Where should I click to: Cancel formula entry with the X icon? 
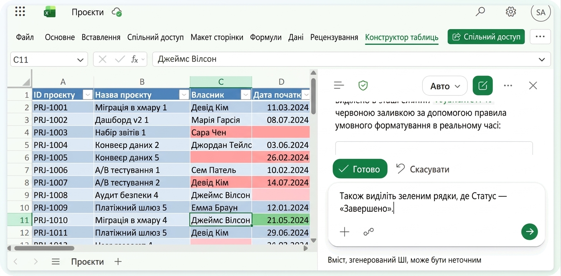(102, 59)
